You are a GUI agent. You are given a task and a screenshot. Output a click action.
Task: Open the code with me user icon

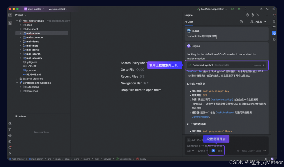pos(261,9)
